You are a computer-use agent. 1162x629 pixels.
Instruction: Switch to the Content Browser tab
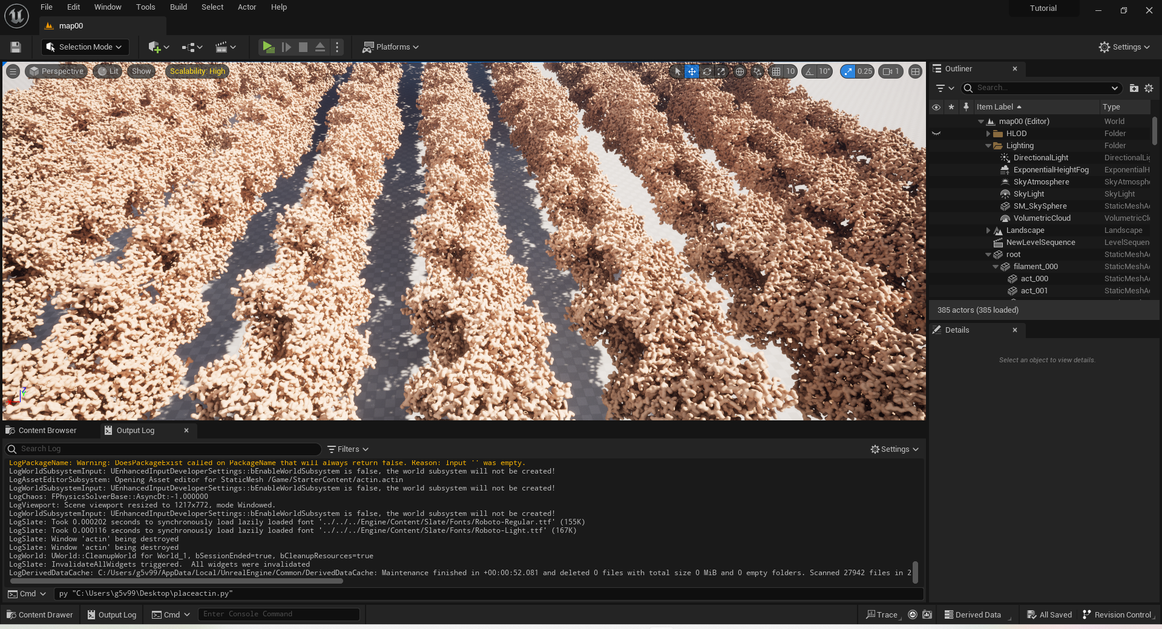(x=47, y=431)
